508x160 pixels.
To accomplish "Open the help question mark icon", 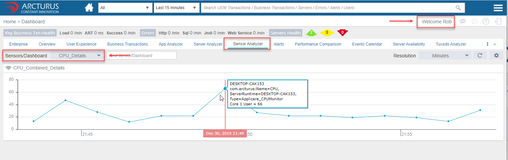I will [x=486, y=22].
